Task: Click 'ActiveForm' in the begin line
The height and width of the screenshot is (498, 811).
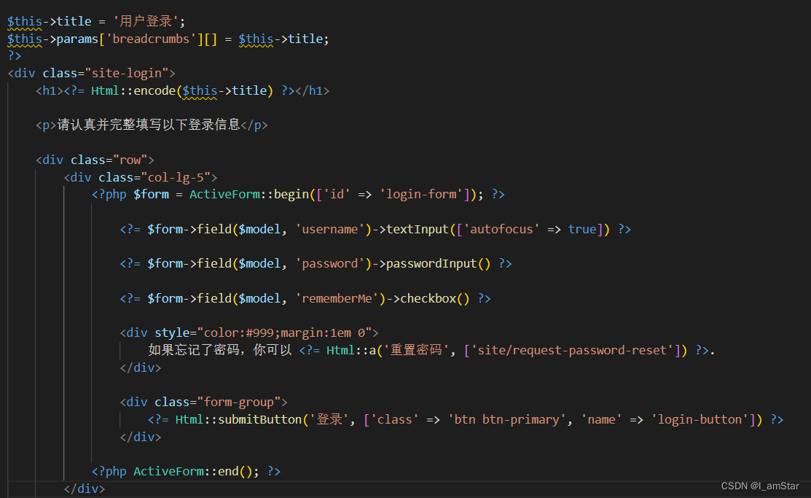Action: tap(224, 194)
